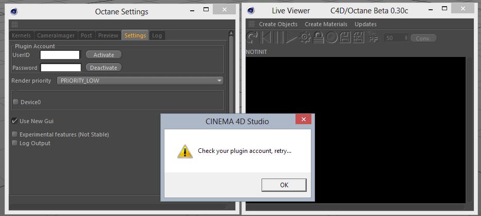
Task: Click the Activate button
Action: click(x=104, y=55)
